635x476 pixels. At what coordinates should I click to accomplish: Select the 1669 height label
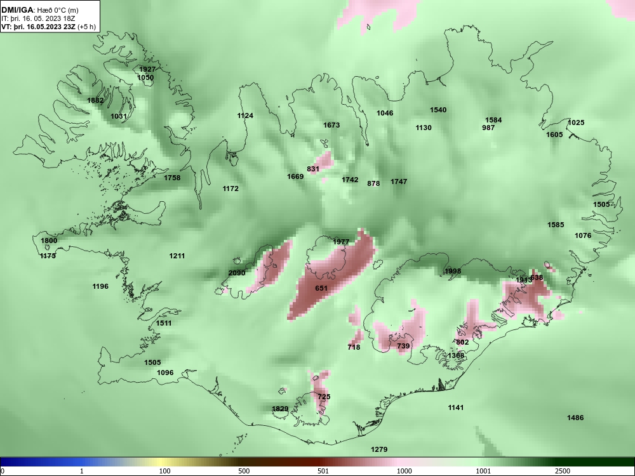click(x=295, y=176)
